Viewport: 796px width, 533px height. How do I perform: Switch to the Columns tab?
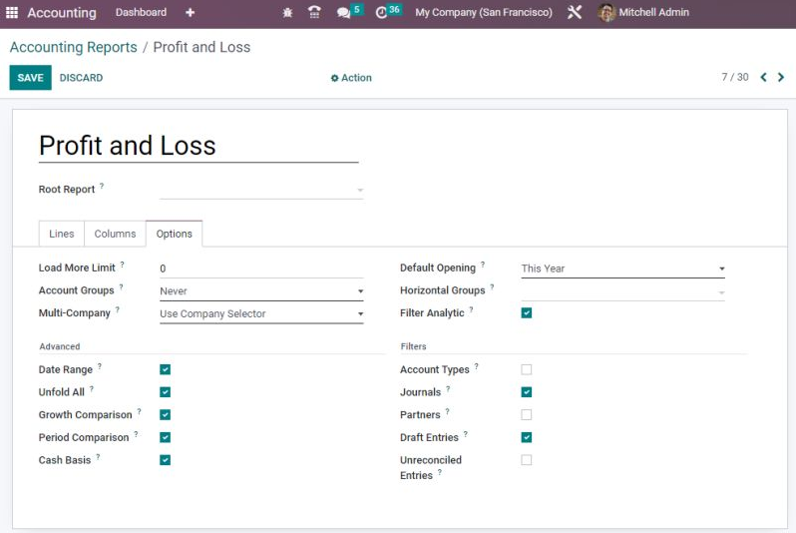[116, 234]
